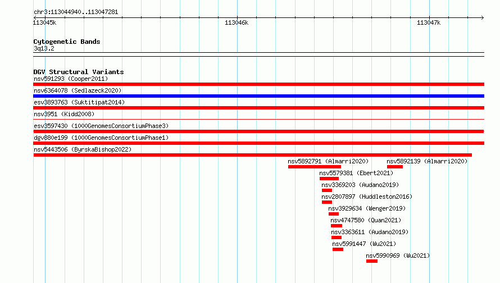Select the red bar under nsv3929634
Viewport: 500px width, 283px height.
pyautogui.click(x=334, y=214)
